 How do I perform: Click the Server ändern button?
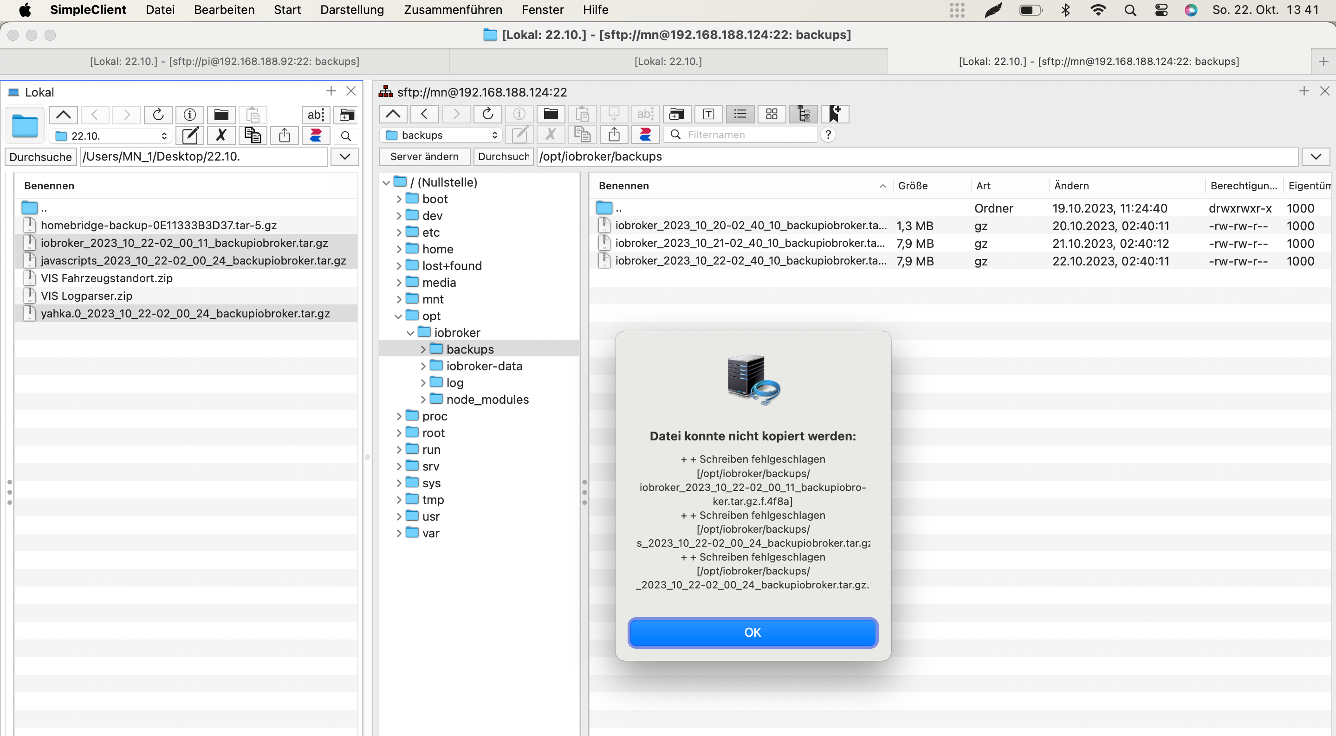pos(424,156)
